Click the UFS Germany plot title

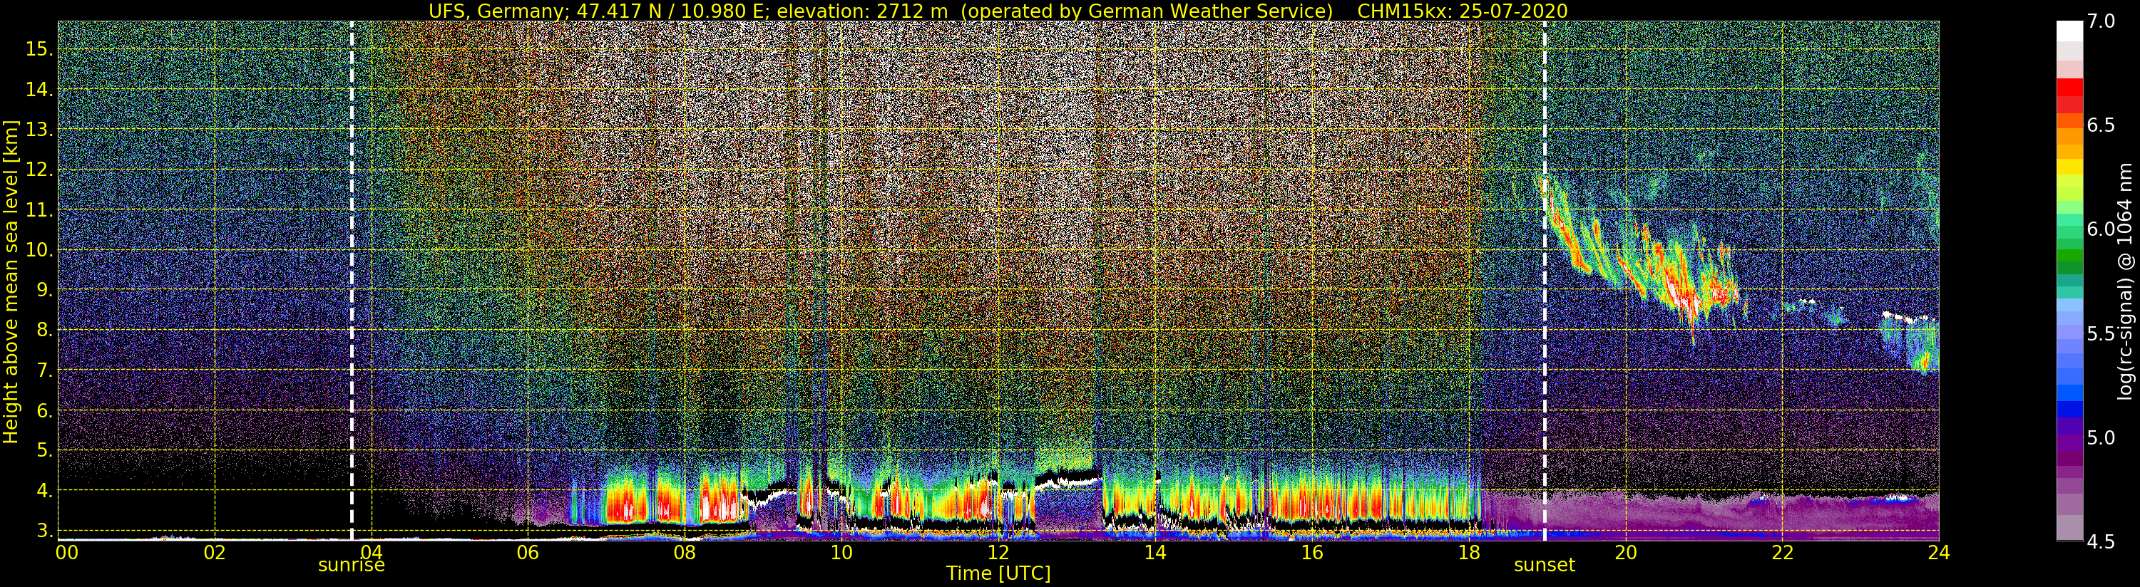[x=998, y=11]
